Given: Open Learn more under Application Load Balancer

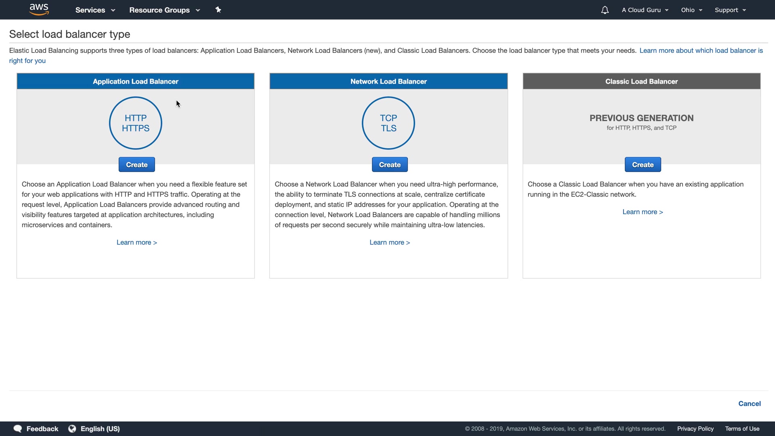Looking at the screenshot, I should 137,242.
